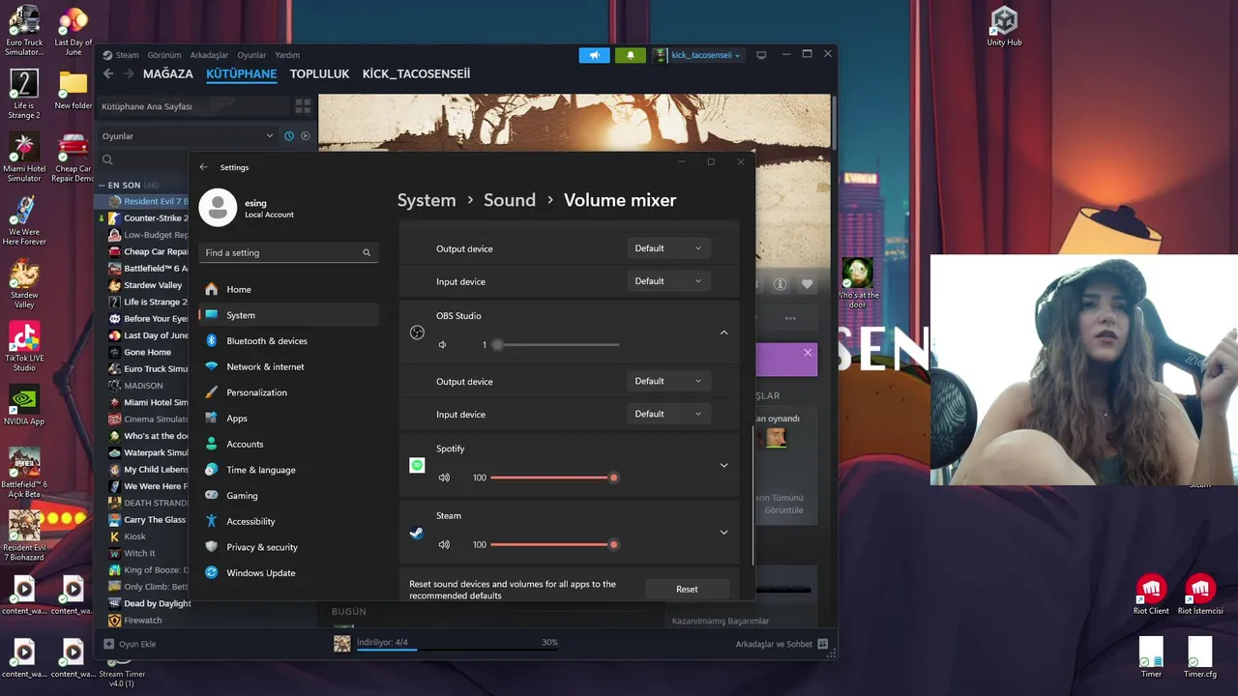Image resolution: width=1238 pixels, height=696 pixels.
Task: Click the Sound breadcrumb link
Action: pos(510,200)
